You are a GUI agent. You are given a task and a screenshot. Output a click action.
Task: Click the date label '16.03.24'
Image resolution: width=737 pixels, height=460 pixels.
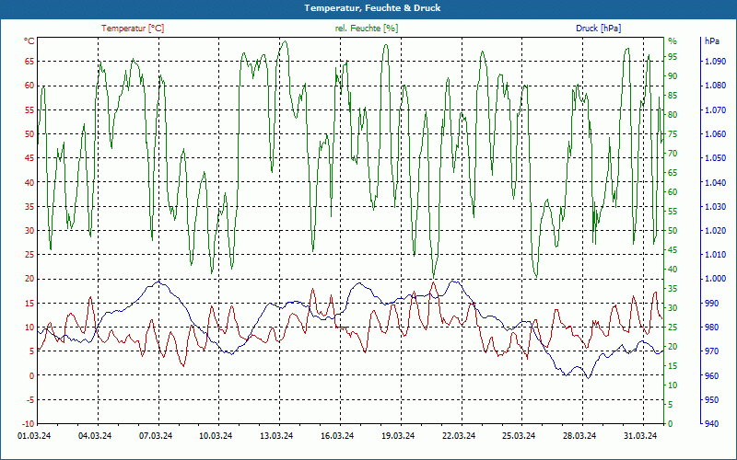(x=337, y=436)
